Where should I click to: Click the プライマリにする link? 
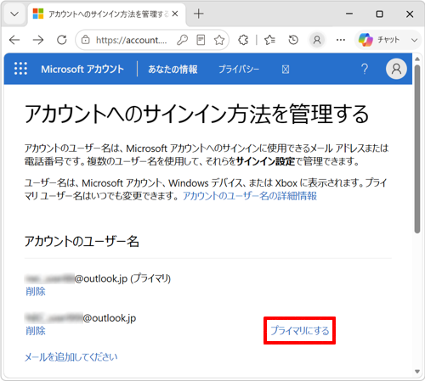pyautogui.click(x=300, y=331)
